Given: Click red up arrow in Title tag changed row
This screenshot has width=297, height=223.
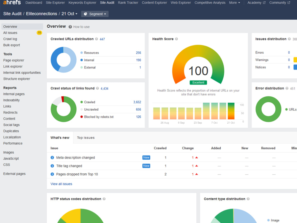Looking at the screenshot, I should 196,166.
